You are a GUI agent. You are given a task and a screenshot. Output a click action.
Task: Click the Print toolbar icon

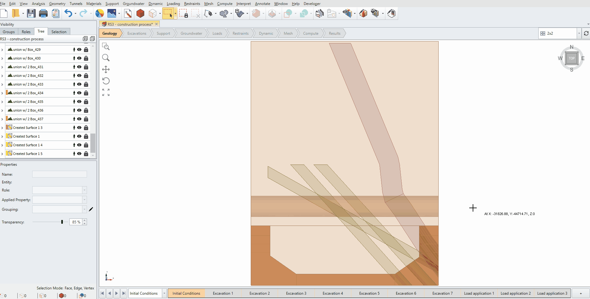point(43,13)
